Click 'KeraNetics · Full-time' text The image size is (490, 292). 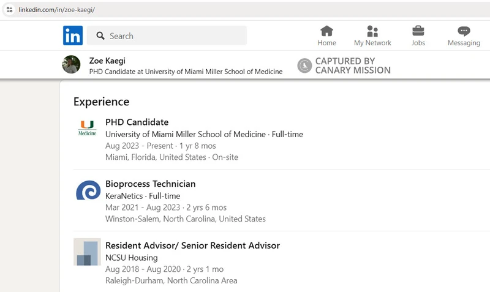143,196
